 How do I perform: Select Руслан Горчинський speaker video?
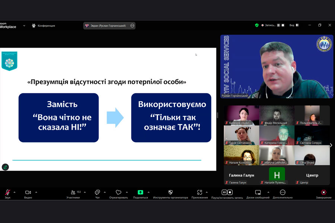(x=277, y=67)
